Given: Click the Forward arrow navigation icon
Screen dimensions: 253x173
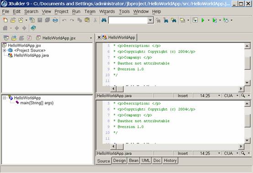Looking at the screenshot, I should point(24,28).
